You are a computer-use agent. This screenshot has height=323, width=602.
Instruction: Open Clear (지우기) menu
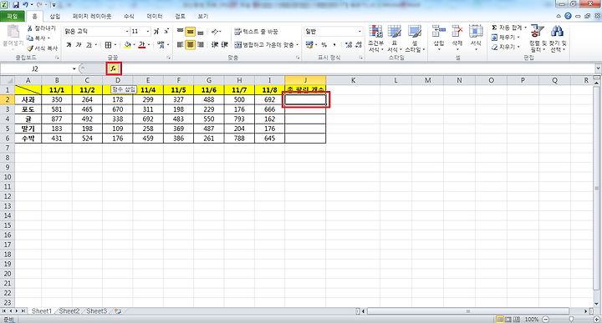(x=505, y=47)
